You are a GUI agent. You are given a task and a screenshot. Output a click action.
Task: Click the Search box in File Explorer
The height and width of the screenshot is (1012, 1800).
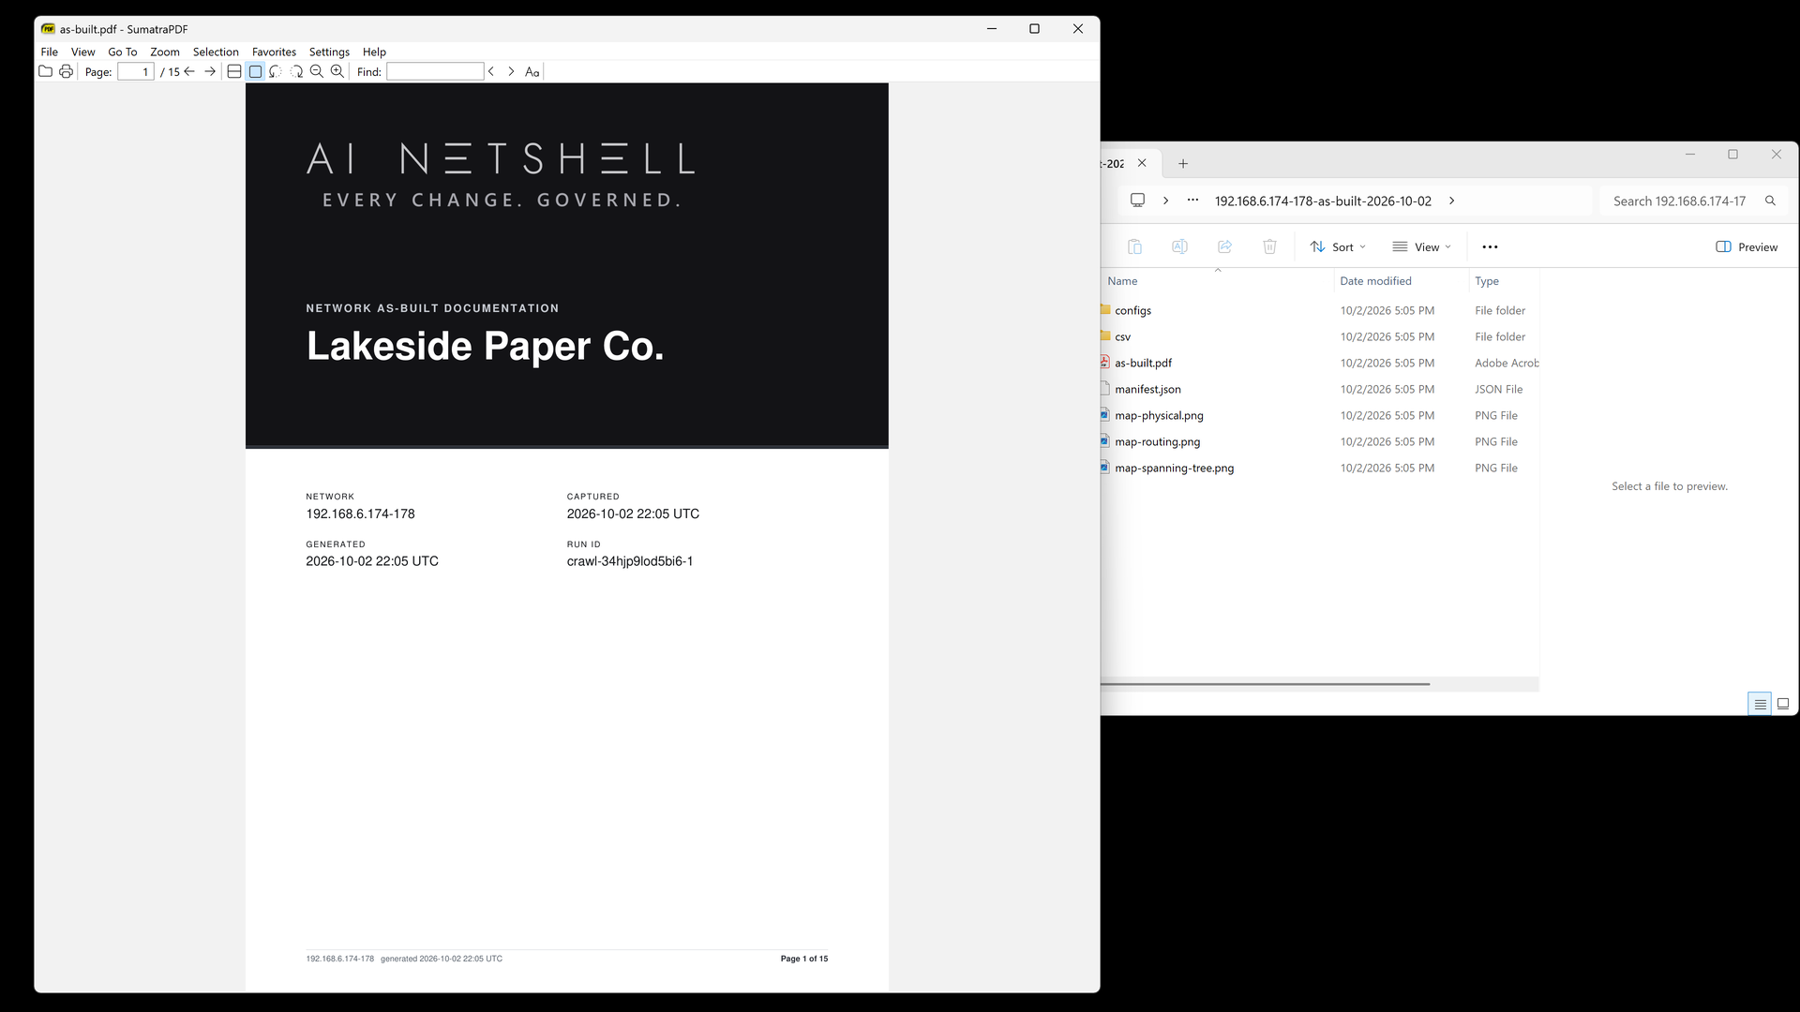point(1694,201)
